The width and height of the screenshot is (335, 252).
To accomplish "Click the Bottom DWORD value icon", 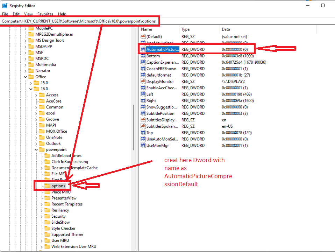I will [143, 56].
